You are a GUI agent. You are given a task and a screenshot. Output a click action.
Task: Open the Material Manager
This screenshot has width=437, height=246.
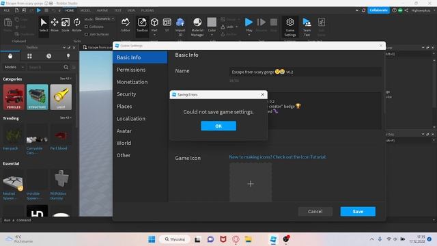tap(197, 27)
